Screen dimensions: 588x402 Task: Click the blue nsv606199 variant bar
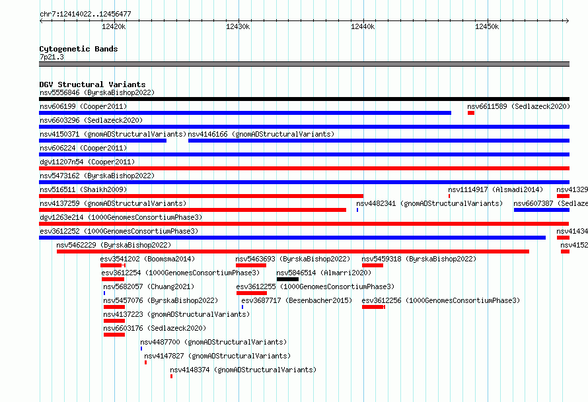[x=245, y=113]
